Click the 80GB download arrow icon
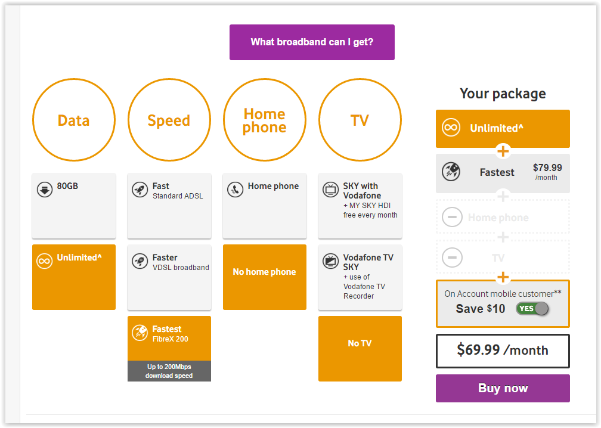Viewport: 601px width, 428px height. [45, 190]
